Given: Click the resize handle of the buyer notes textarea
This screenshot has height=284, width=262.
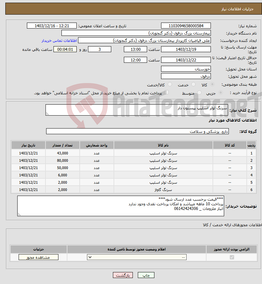Looking at the screenshot, I should 19,215.
